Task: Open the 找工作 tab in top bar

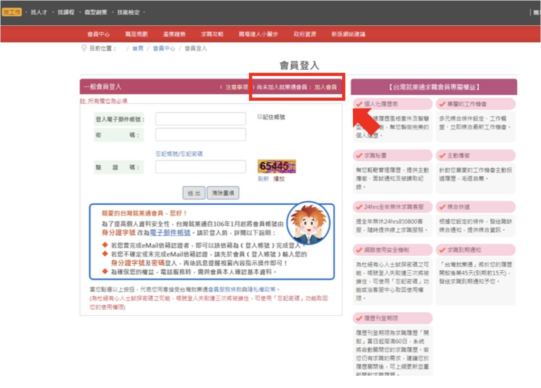Action: (12, 12)
